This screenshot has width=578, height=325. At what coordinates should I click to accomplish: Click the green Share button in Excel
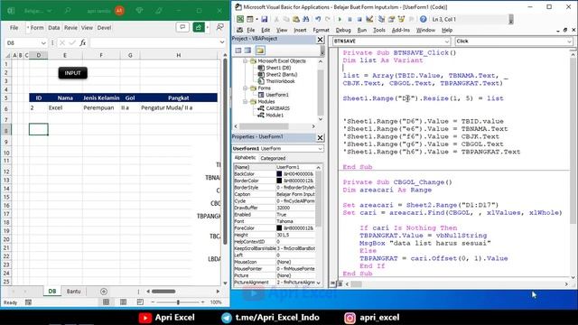pyautogui.click(x=199, y=27)
